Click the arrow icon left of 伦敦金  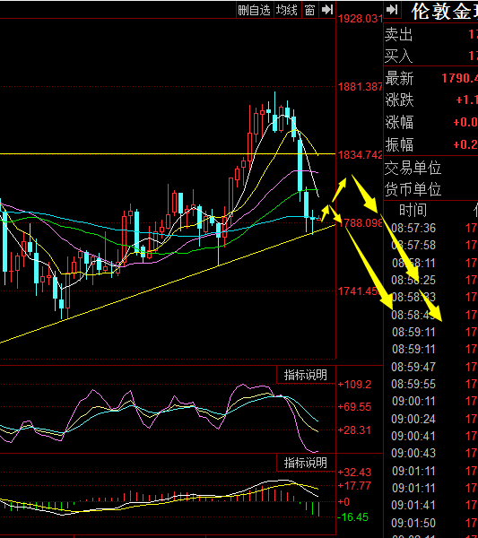392,10
